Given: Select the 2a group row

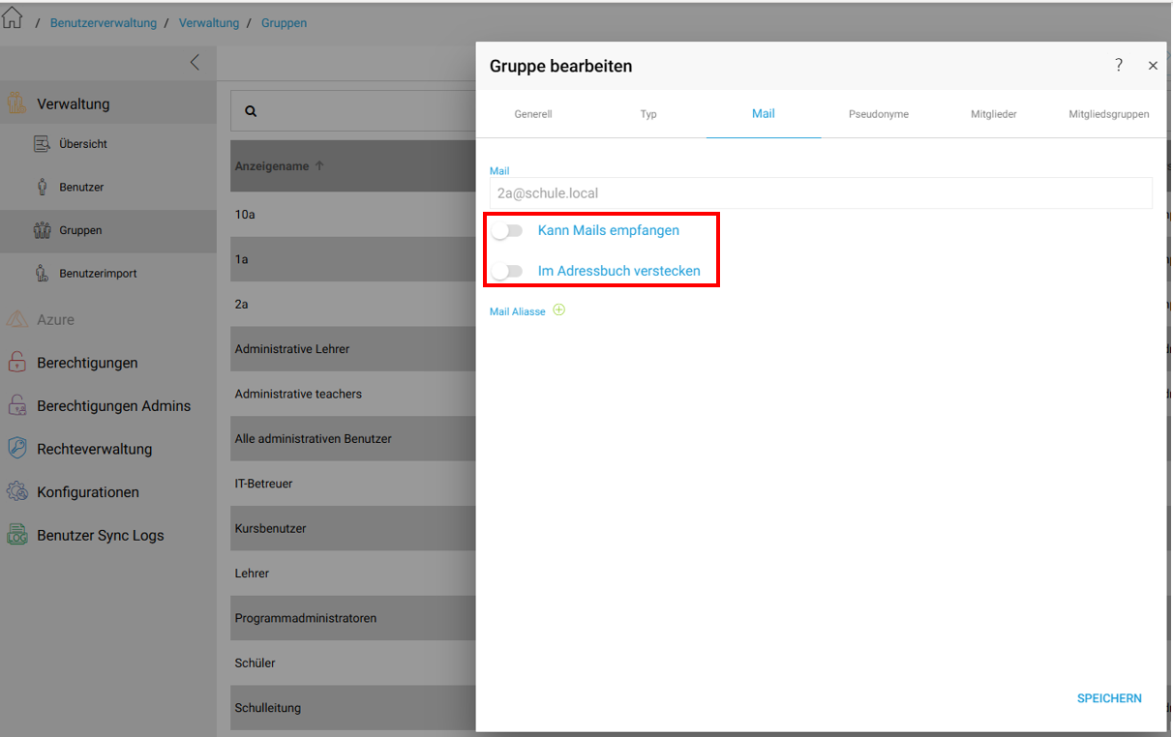Looking at the screenshot, I should tap(352, 304).
